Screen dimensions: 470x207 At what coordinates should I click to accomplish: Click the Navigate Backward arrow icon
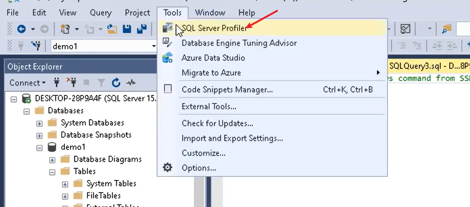(22, 29)
